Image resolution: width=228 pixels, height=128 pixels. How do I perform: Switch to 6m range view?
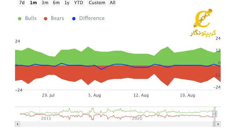click(56, 3)
